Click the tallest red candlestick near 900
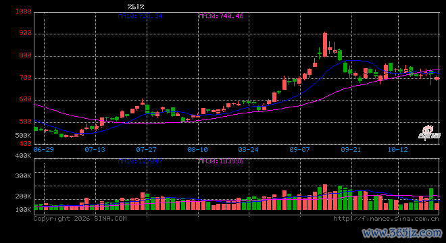 325,45
